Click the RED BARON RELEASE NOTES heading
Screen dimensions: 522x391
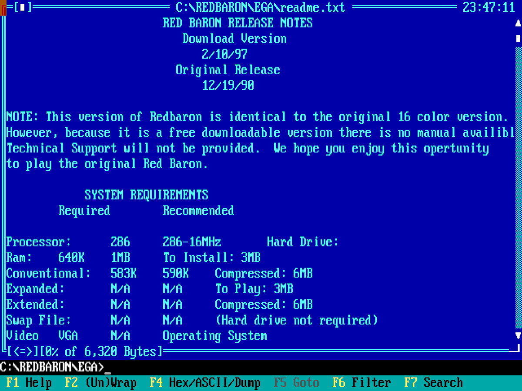(x=238, y=23)
